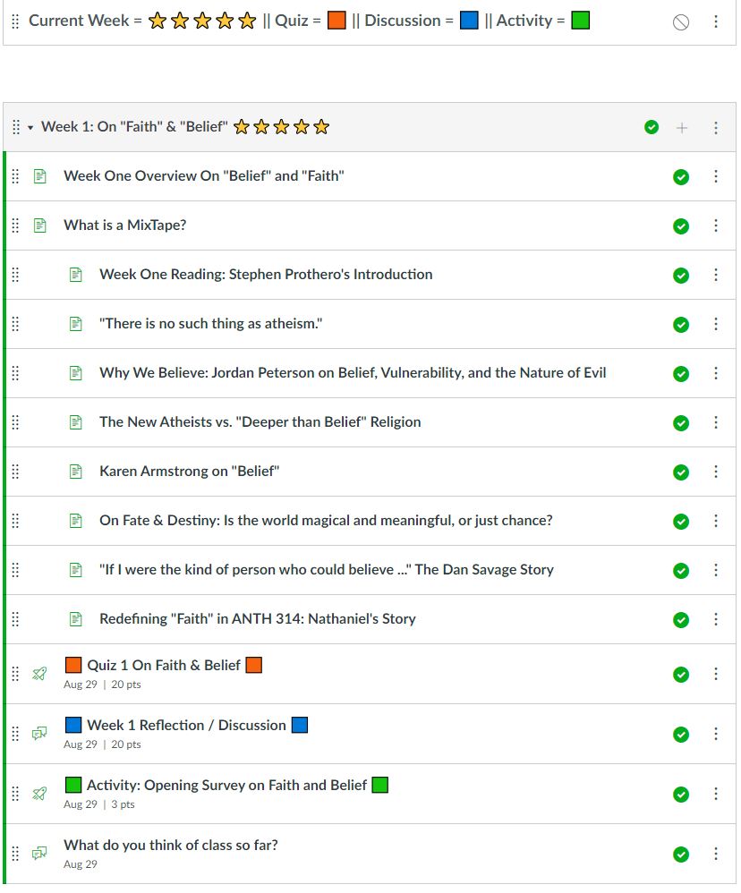The image size is (741, 893).
Task: Open kebab menu for Week 1 Reflection / Discussion
Action: tap(715, 734)
